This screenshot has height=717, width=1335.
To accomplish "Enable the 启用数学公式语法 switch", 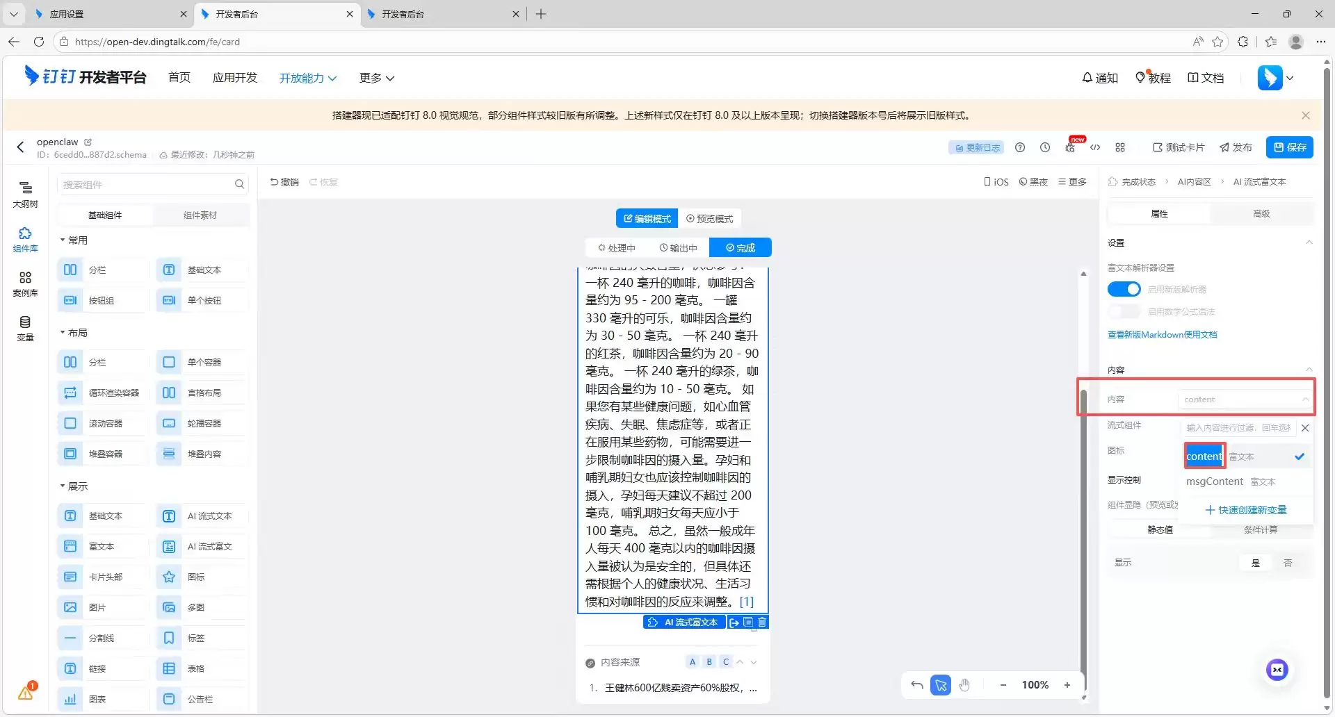I will [x=1124, y=311].
